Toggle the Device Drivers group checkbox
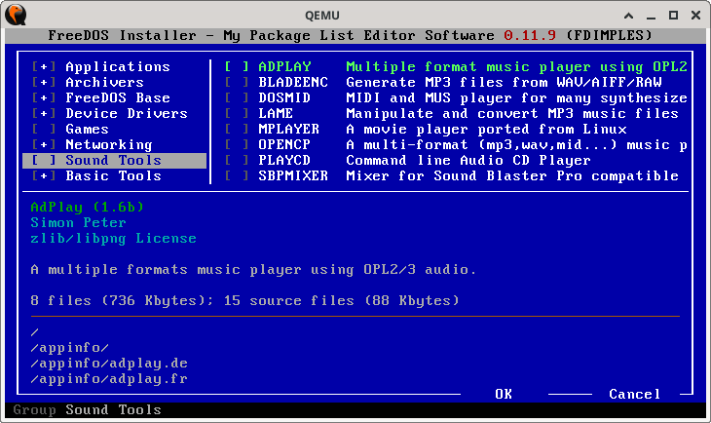This screenshot has width=711, height=423. point(44,113)
